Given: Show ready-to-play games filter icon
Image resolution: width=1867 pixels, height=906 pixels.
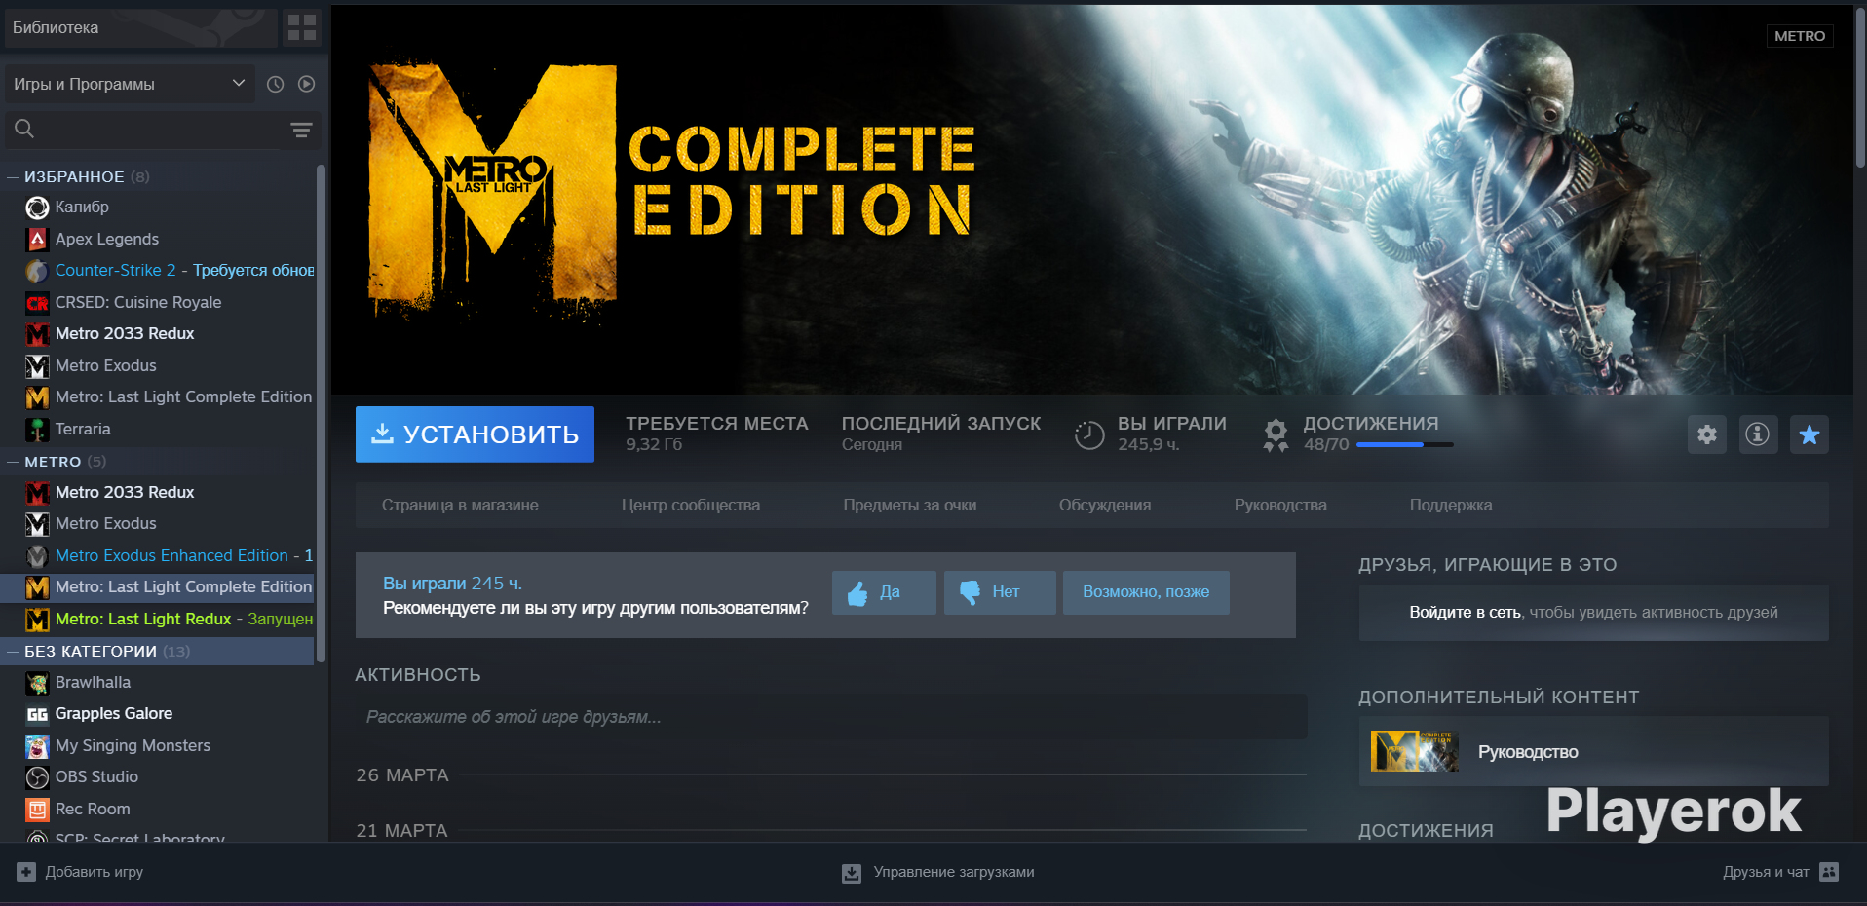Looking at the screenshot, I should pyautogui.click(x=307, y=85).
